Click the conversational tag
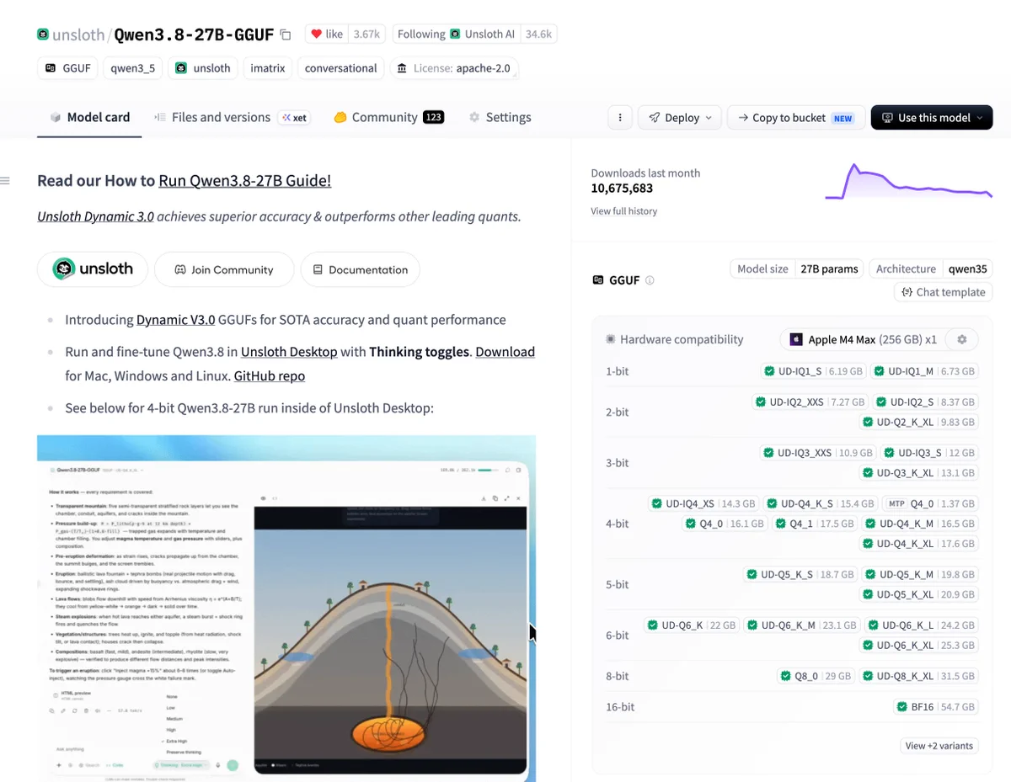Image resolution: width=1011 pixels, height=782 pixels. point(340,68)
